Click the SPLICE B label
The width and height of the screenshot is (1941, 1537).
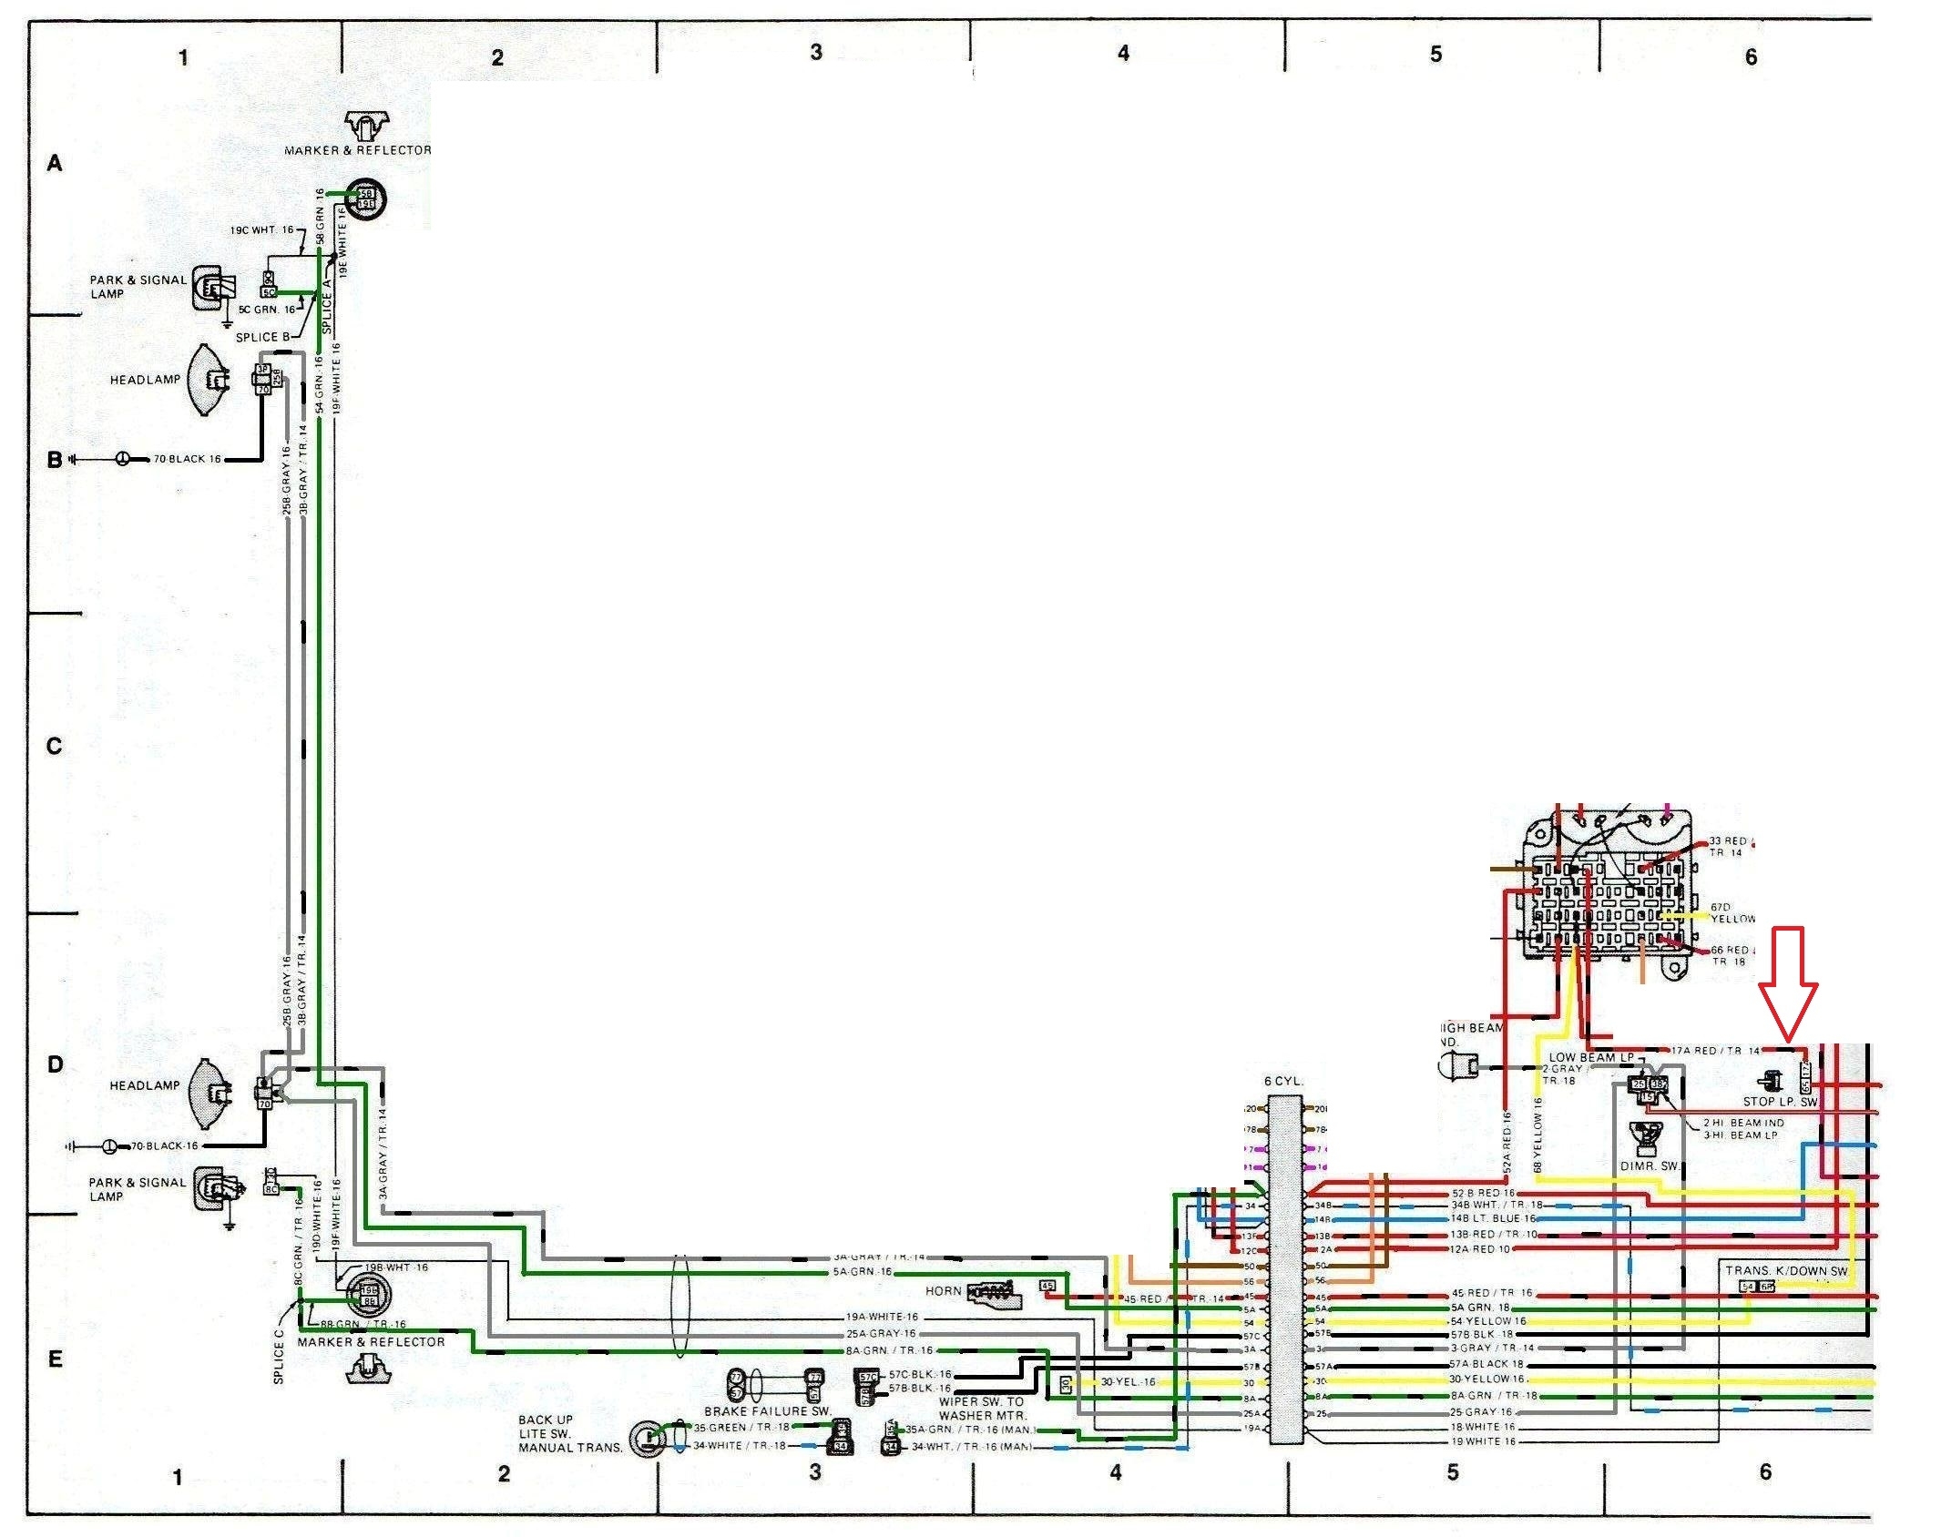262,337
